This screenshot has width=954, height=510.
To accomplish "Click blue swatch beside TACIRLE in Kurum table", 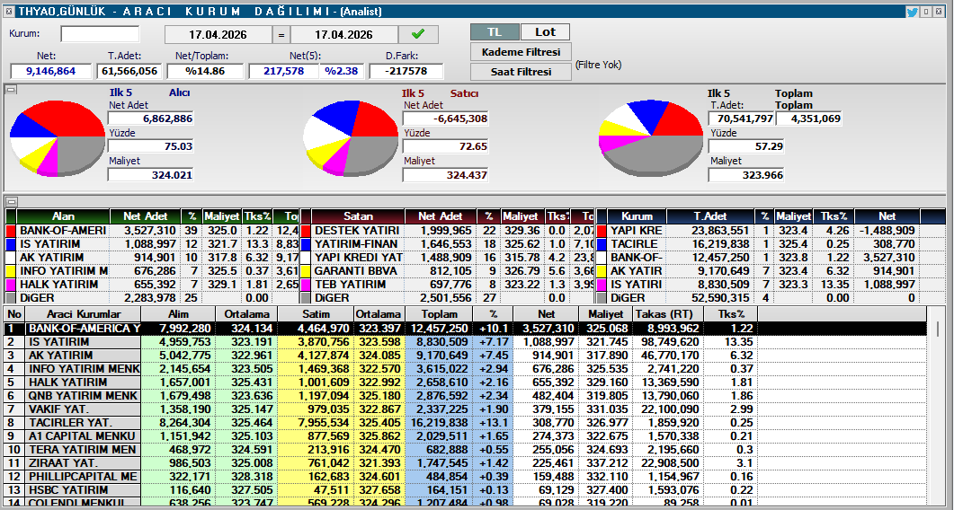I will [602, 244].
